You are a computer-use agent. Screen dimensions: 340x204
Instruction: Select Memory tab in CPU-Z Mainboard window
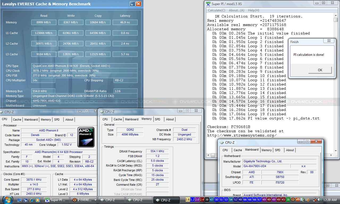tap(267, 150)
